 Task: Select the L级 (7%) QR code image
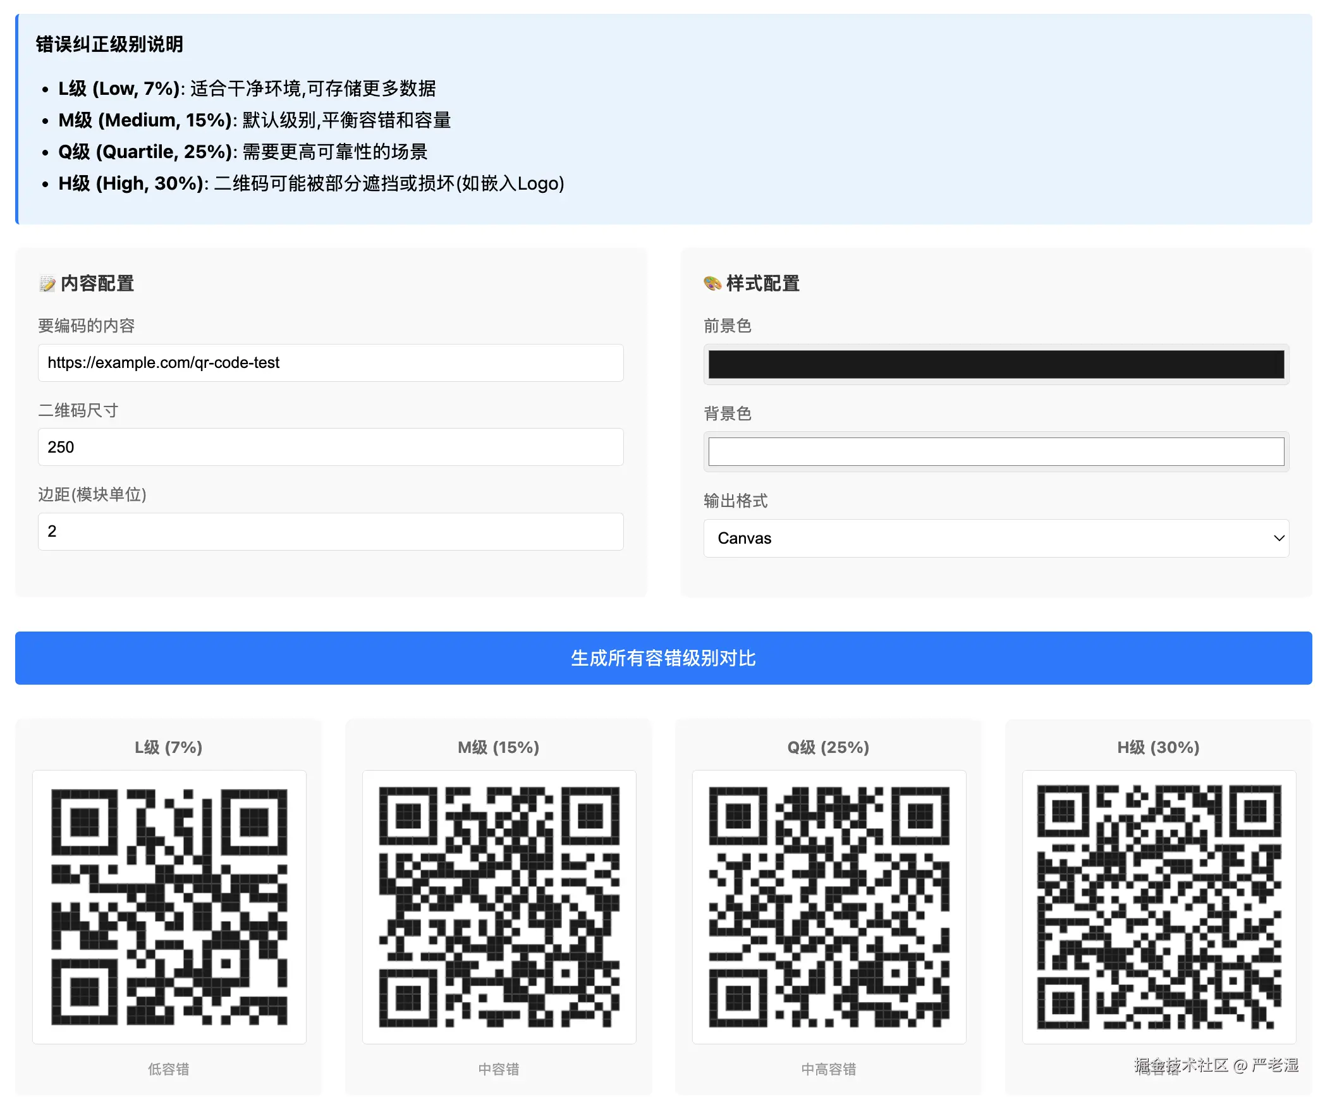169,907
